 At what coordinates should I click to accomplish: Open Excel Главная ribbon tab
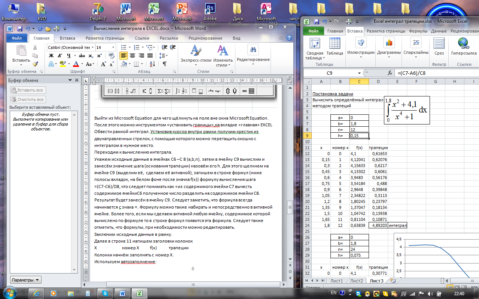coord(335,31)
